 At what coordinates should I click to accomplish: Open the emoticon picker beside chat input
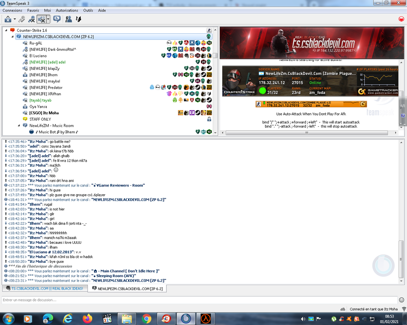(401, 300)
